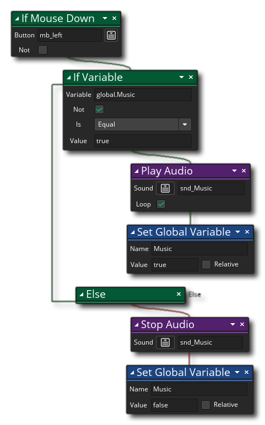Viewport: 265px width, 425px height.
Task: Open Stop Audio options dropdown arrow
Action: click(232, 324)
